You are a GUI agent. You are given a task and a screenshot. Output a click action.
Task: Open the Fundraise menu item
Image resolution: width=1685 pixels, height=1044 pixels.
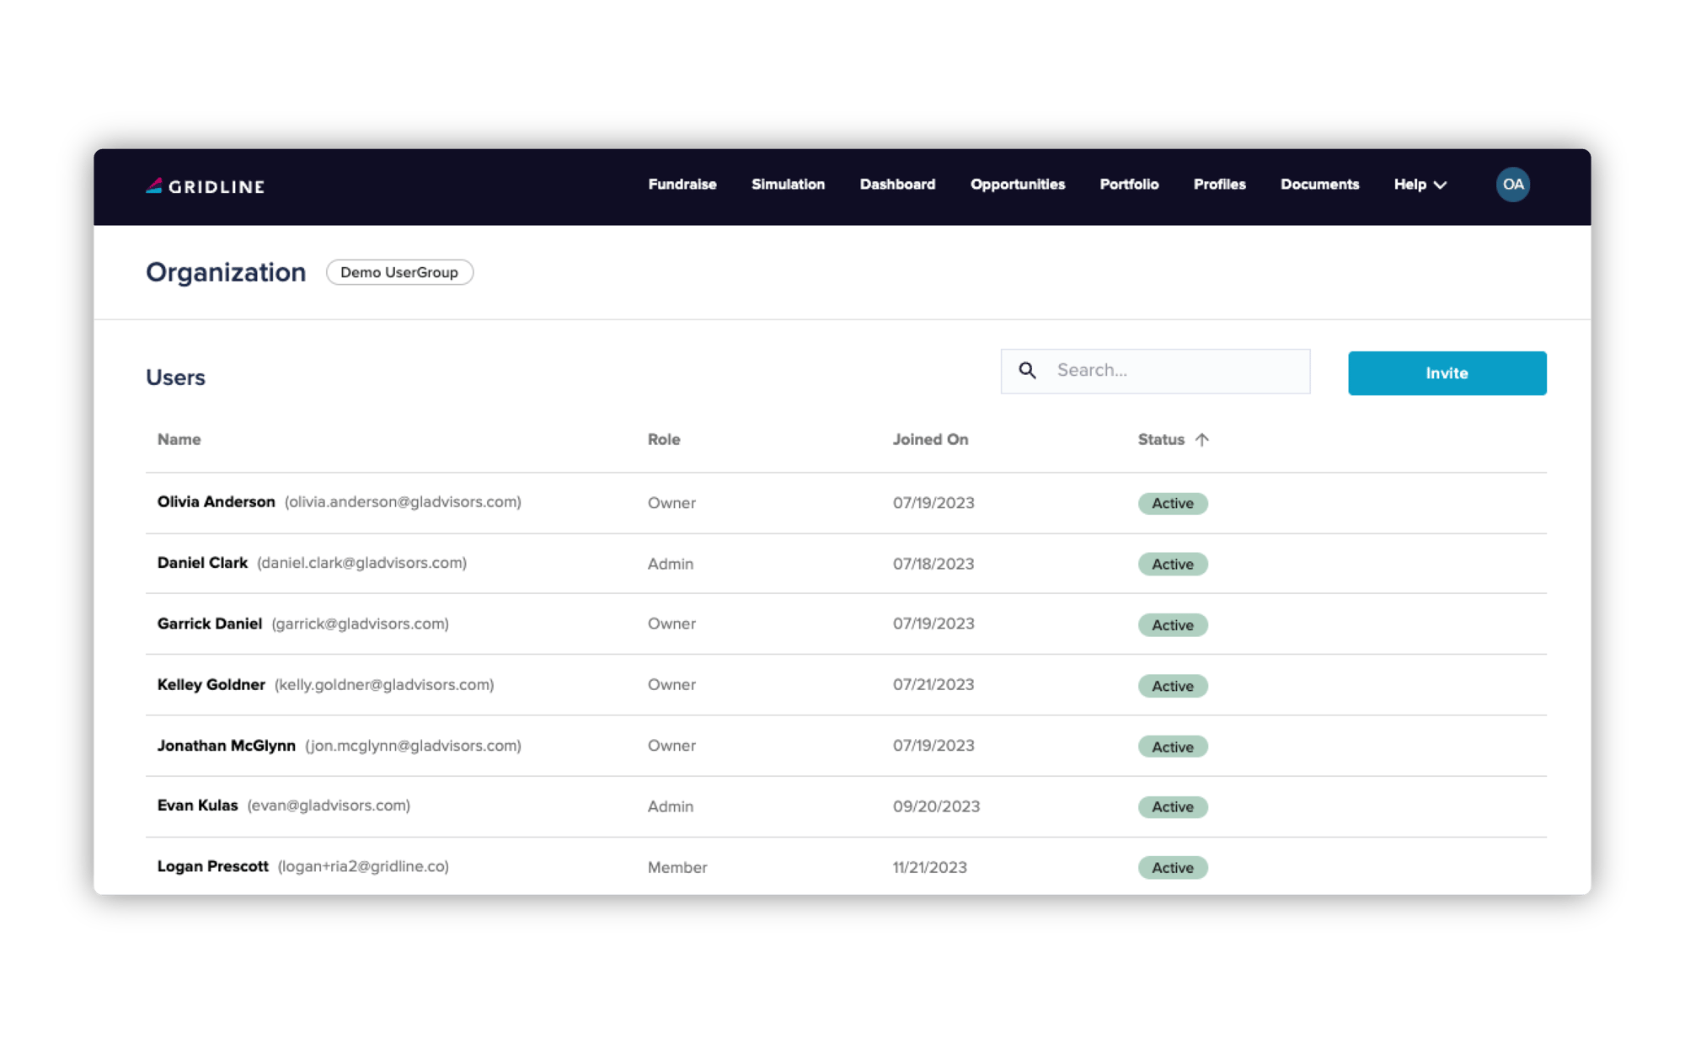point(682,185)
